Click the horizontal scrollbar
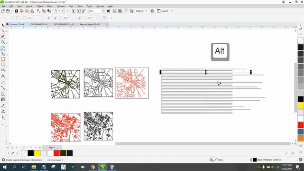The height and width of the screenshot is (171, 304). (203, 143)
